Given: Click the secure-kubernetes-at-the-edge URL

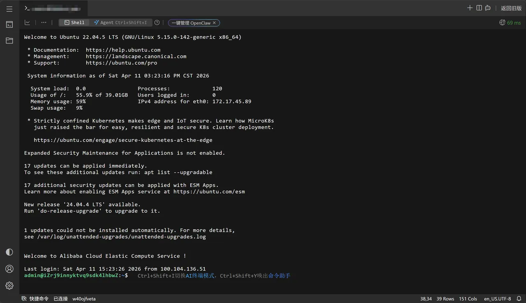Looking at the screenshot, I should point(123,140).
